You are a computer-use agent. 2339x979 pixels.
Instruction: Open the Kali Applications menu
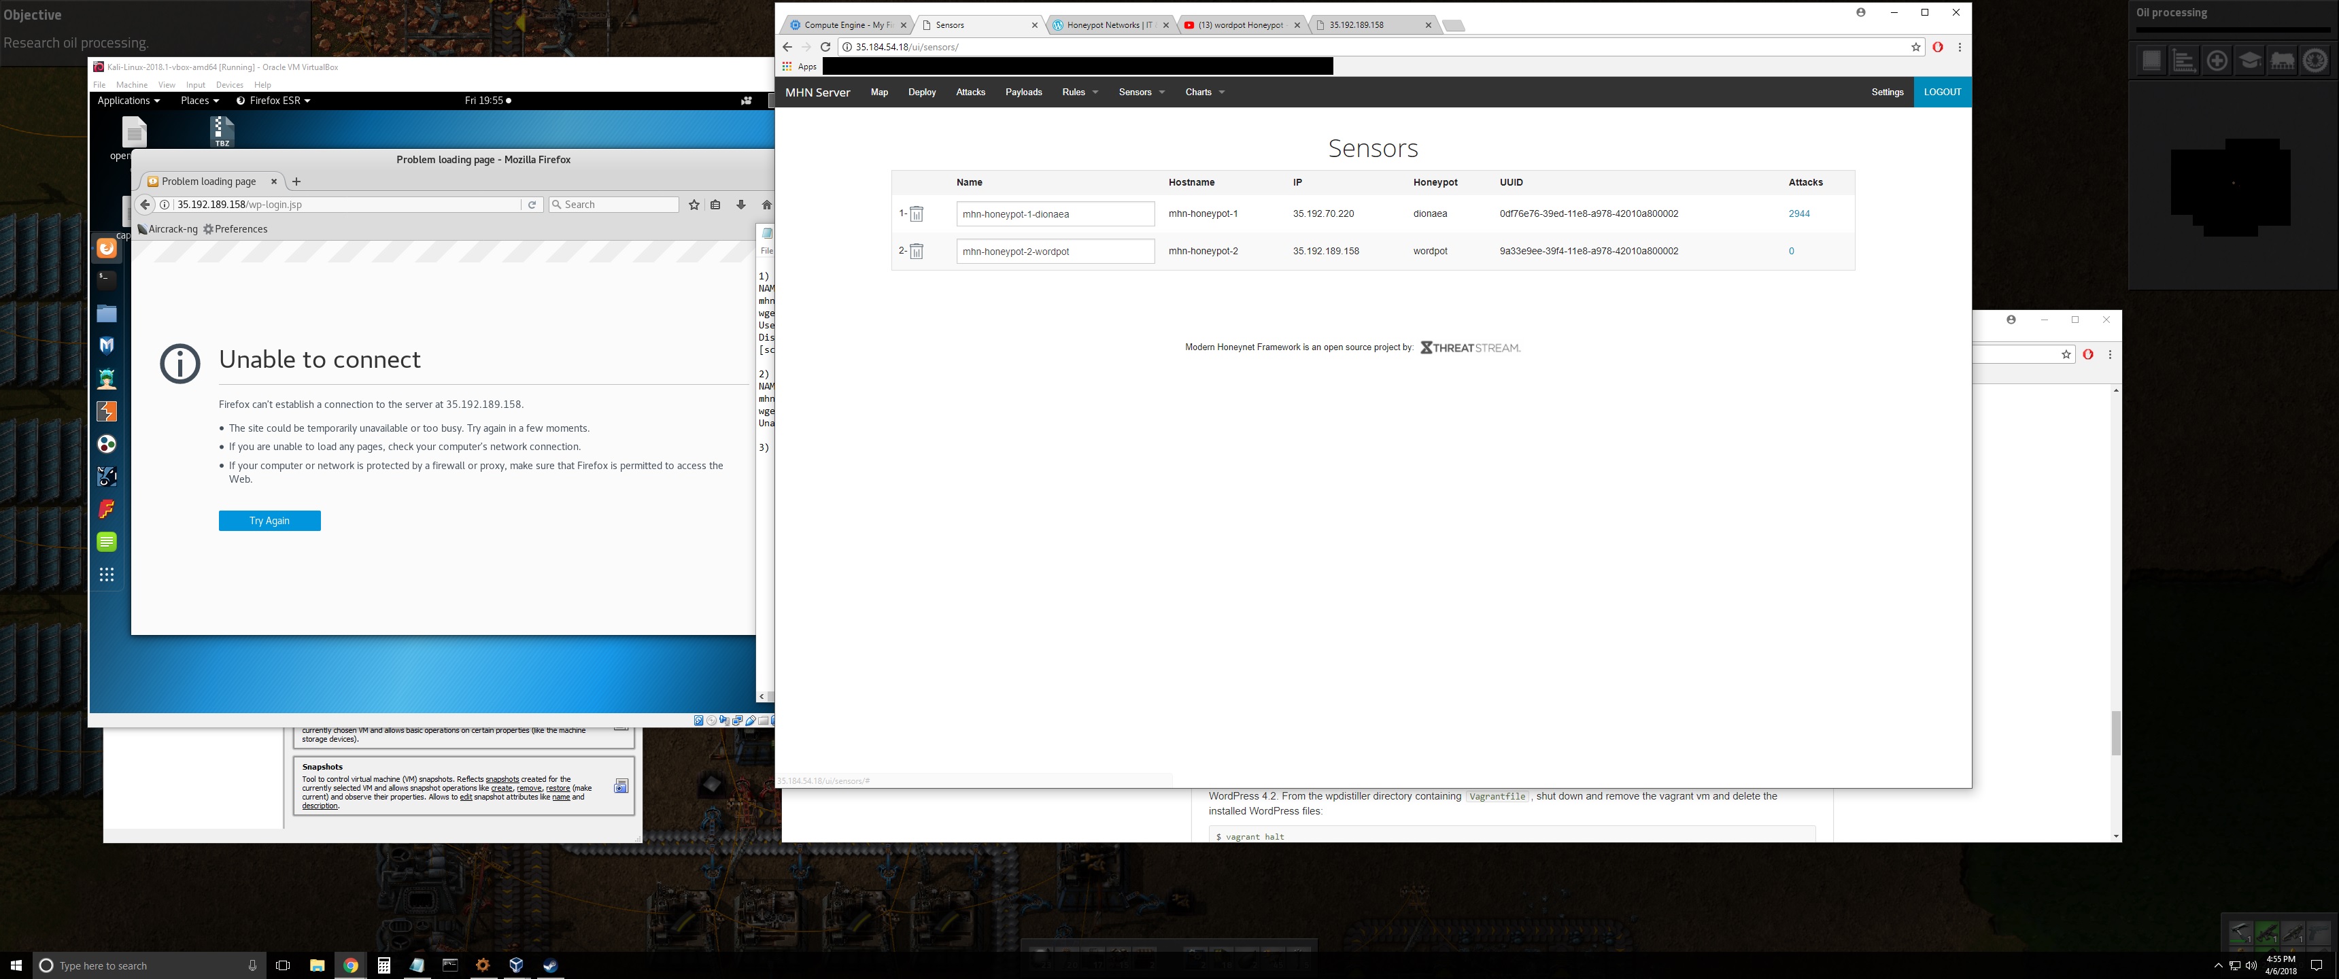(x=128, y=101)
